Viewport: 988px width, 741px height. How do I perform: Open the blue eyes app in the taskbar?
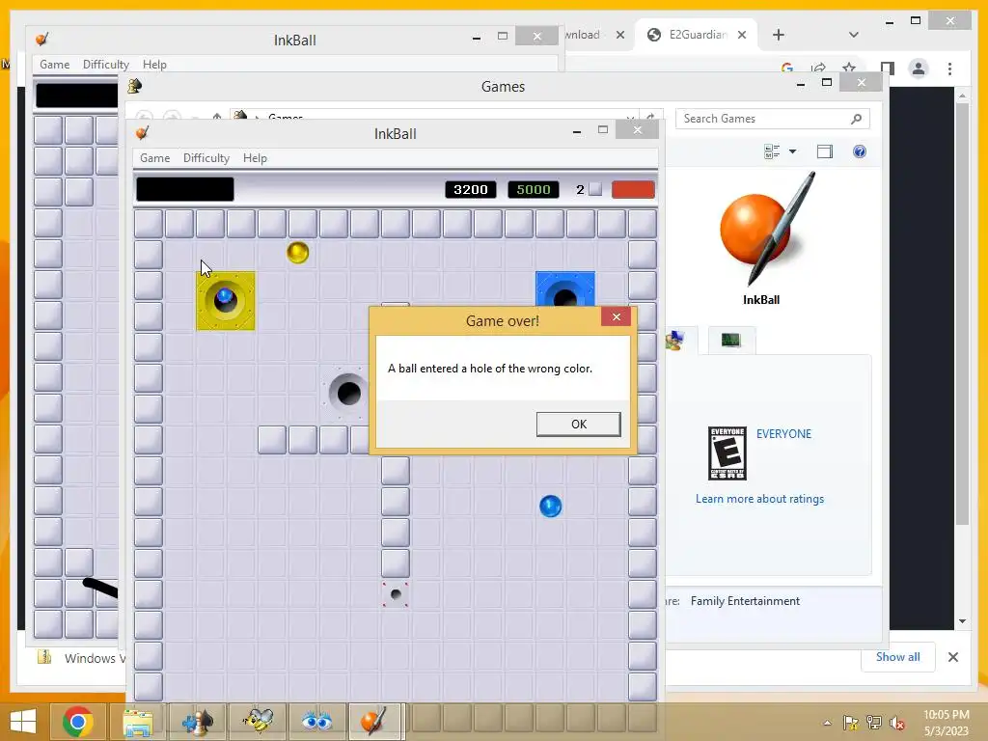(x=316, y=722)
